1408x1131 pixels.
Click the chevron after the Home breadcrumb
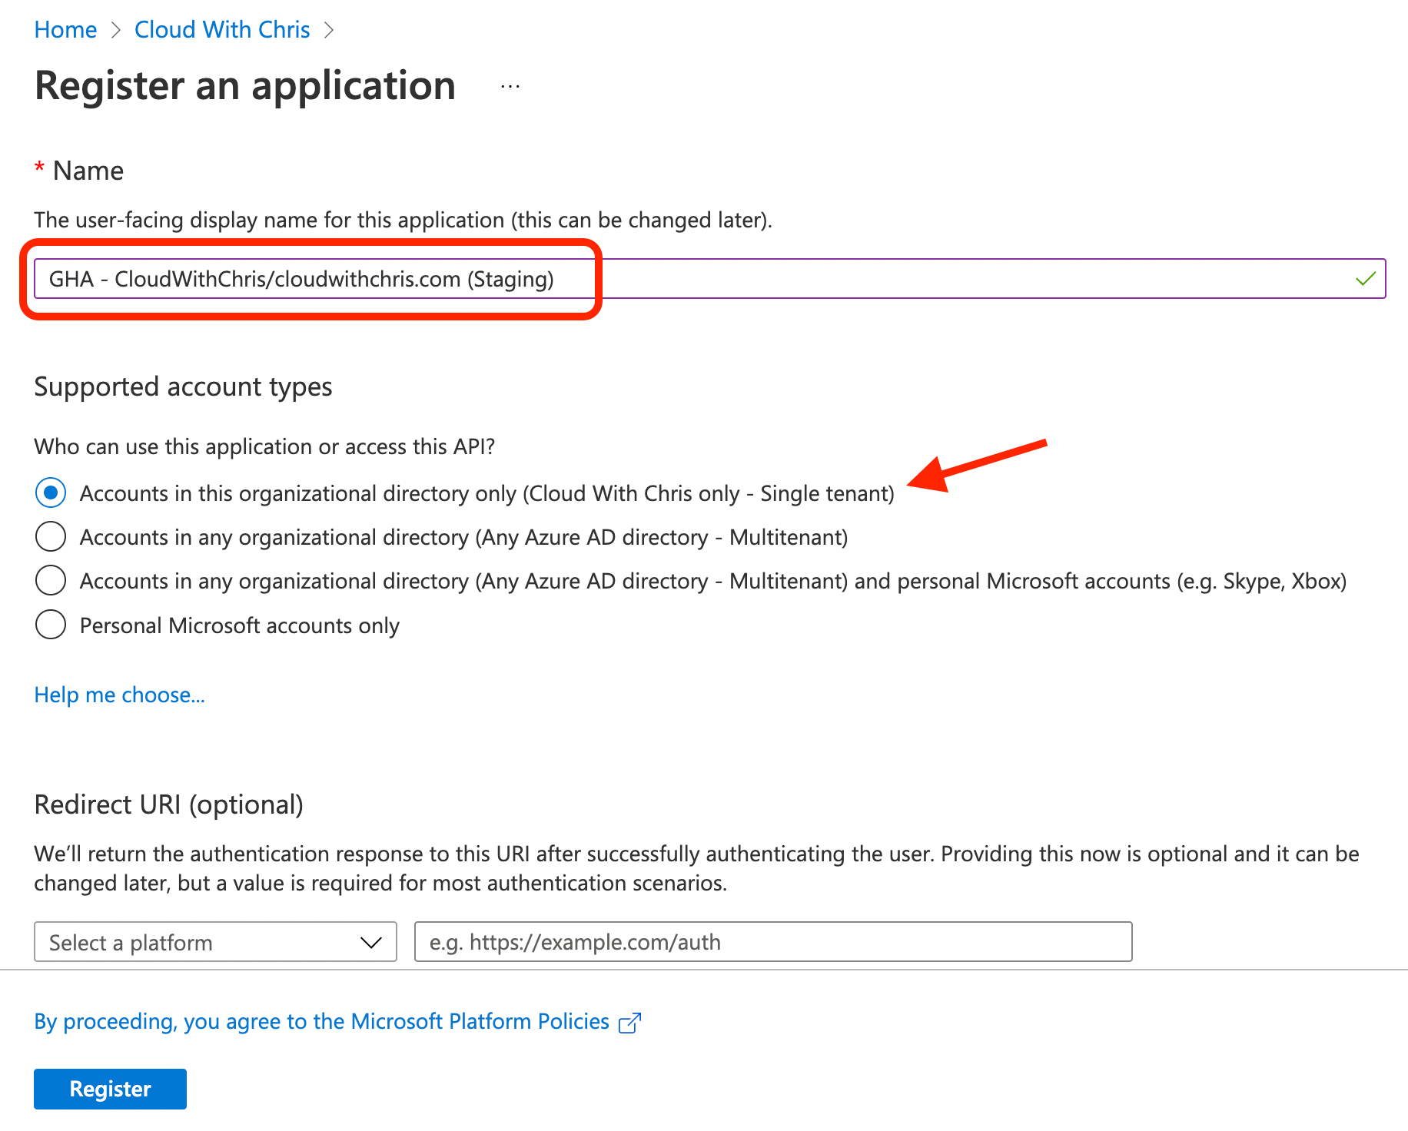coord(115,29)
